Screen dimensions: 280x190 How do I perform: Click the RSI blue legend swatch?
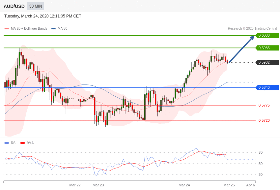[x=7, y=143]
